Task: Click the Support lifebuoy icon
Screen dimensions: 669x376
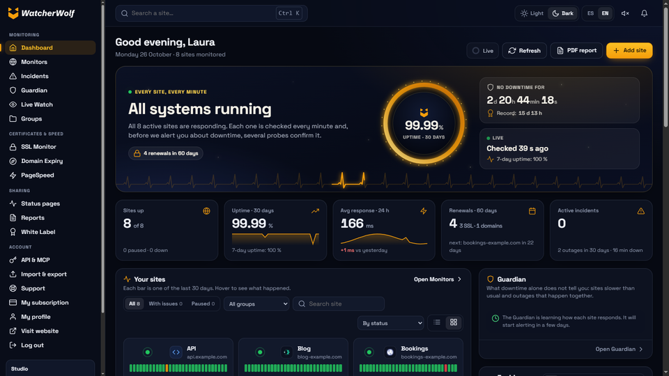Action: pos(13,288)
